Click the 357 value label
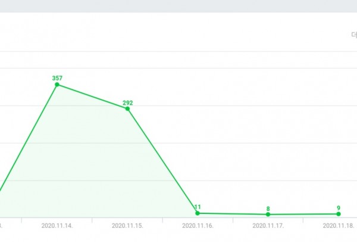This screenshot has width=357, height=242. [x=57, y=78]
